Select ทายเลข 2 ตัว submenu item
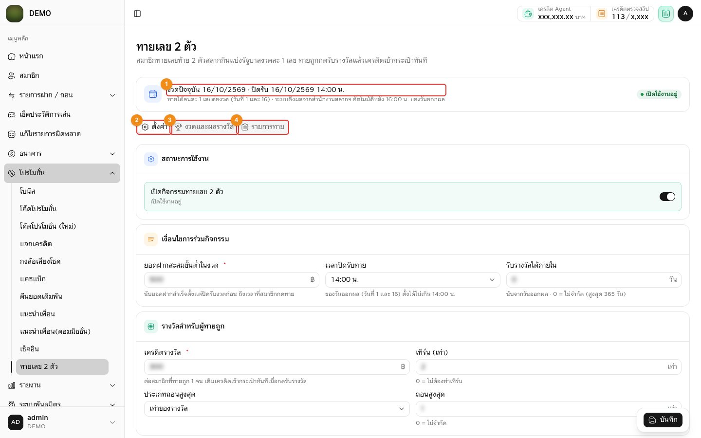This screenshot has width=701, height=438. (x=62, y=367)
